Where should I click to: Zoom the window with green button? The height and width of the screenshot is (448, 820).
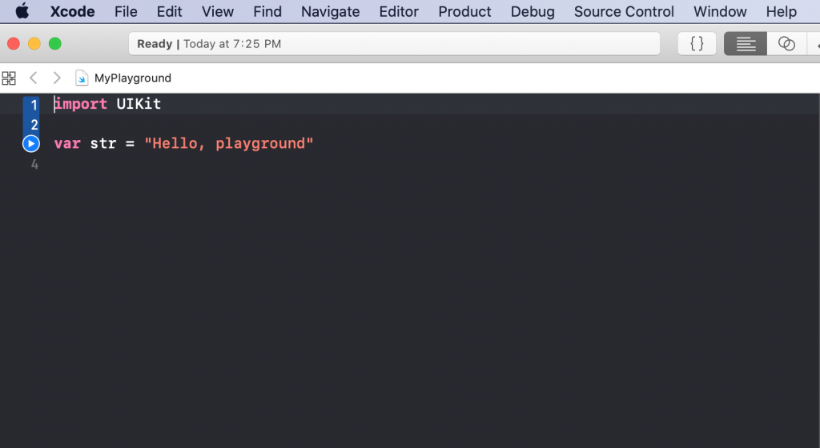55,44
